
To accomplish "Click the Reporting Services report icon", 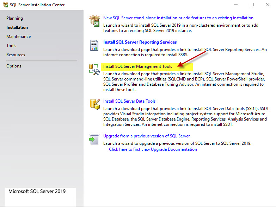I will (94, 45).
